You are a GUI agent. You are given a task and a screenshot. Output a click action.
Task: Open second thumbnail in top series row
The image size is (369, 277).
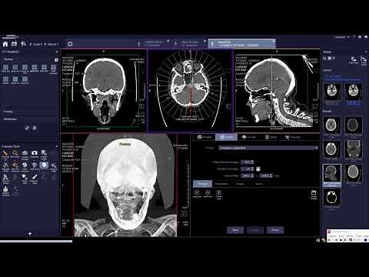pyautogui.click(x=354, y=91)
